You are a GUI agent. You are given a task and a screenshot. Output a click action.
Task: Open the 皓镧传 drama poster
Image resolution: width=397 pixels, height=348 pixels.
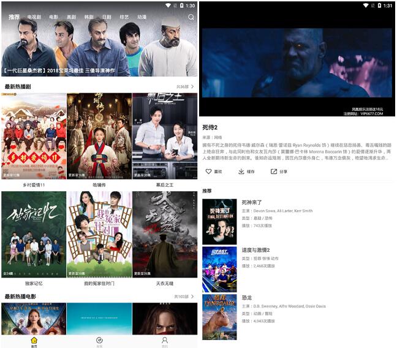[x=99, y=136]
